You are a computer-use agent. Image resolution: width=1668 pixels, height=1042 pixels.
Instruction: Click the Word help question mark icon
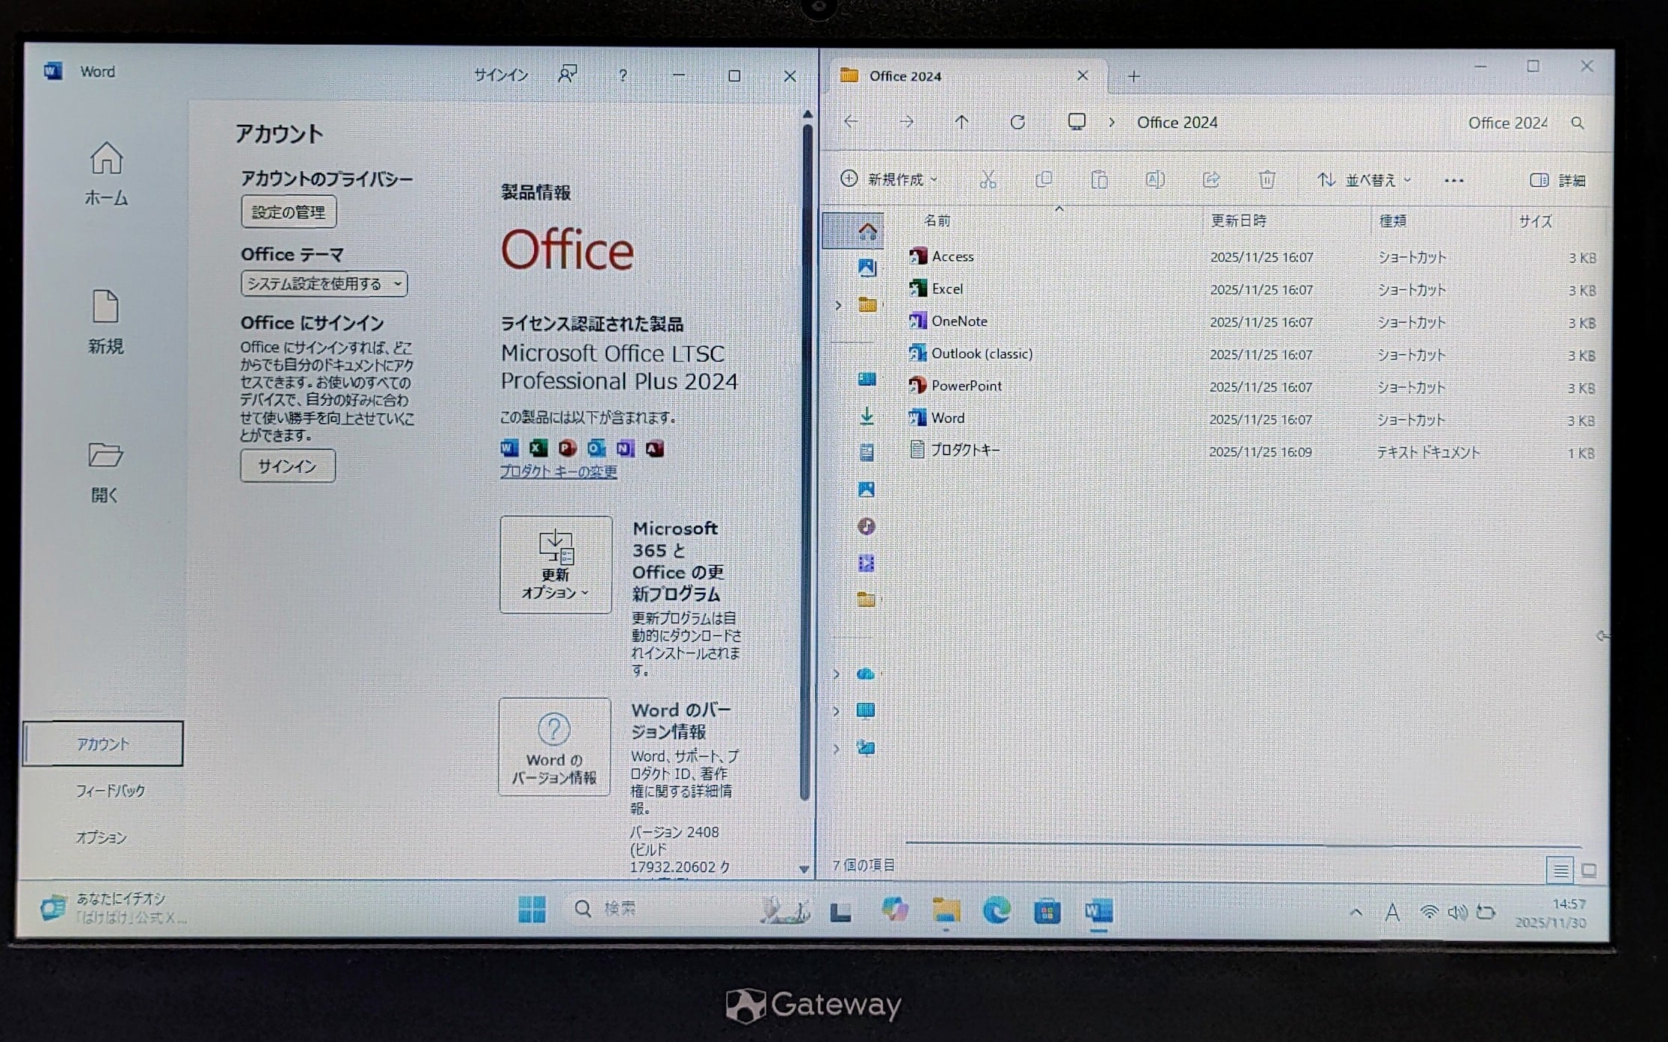click(623, 75)
